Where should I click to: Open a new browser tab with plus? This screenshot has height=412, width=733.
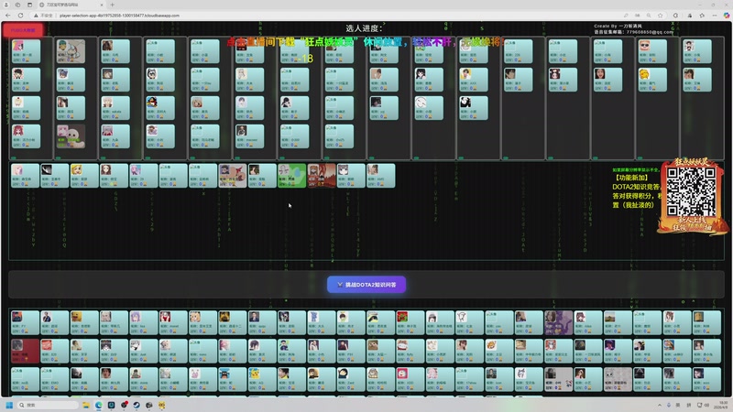[x=112, y=5]
